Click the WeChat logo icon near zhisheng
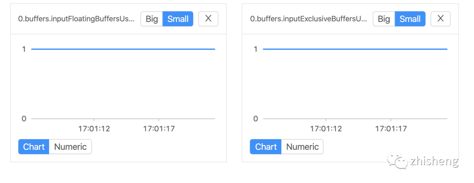 pos(397,161)
